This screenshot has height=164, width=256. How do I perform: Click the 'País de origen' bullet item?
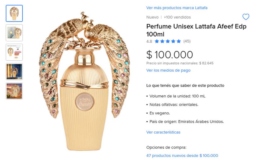[185, 121]
